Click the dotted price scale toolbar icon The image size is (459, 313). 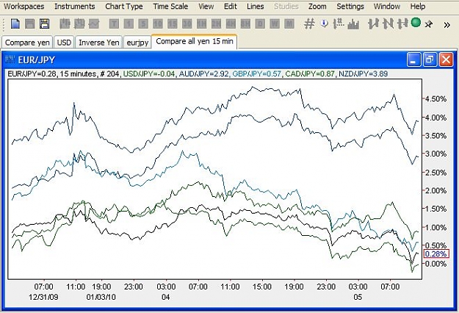point(339,24)
